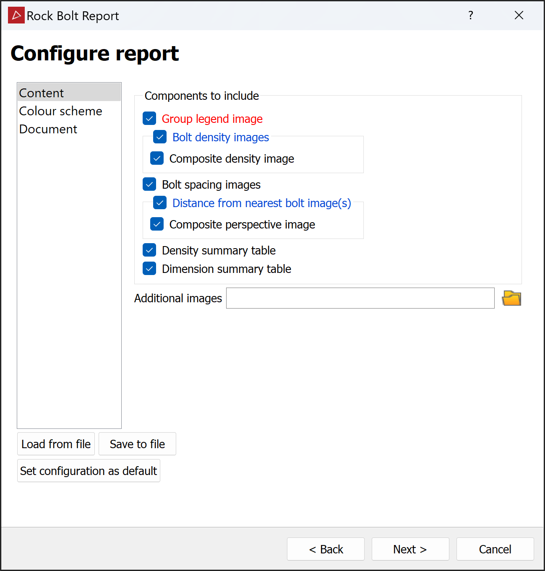Image resolution: width=545 pixels, height=571 pixels.
Task: Switch to the Document section
Action: (48, 129)
